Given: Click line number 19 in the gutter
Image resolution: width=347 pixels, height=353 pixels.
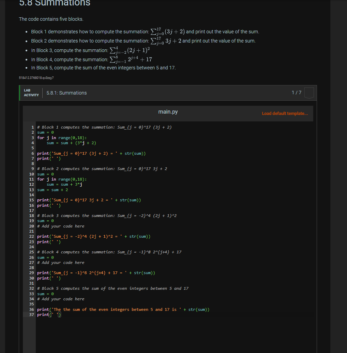Looking at the screenshot, I should click(x=31, y=221).
